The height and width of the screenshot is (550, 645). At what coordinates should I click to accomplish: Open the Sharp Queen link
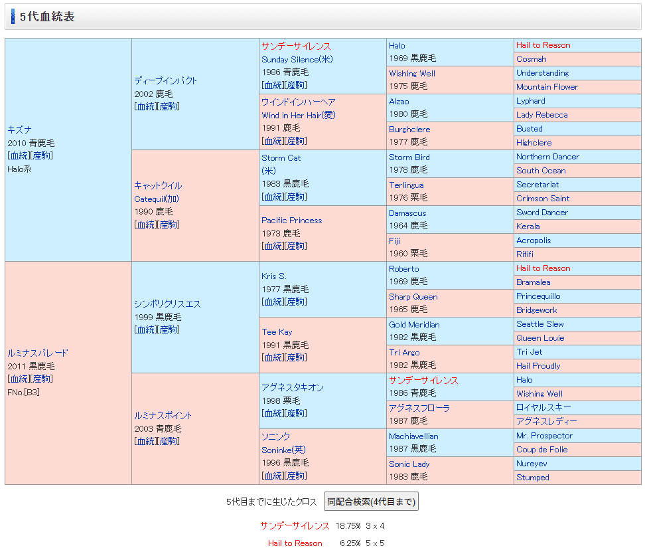tap(413, 297)
